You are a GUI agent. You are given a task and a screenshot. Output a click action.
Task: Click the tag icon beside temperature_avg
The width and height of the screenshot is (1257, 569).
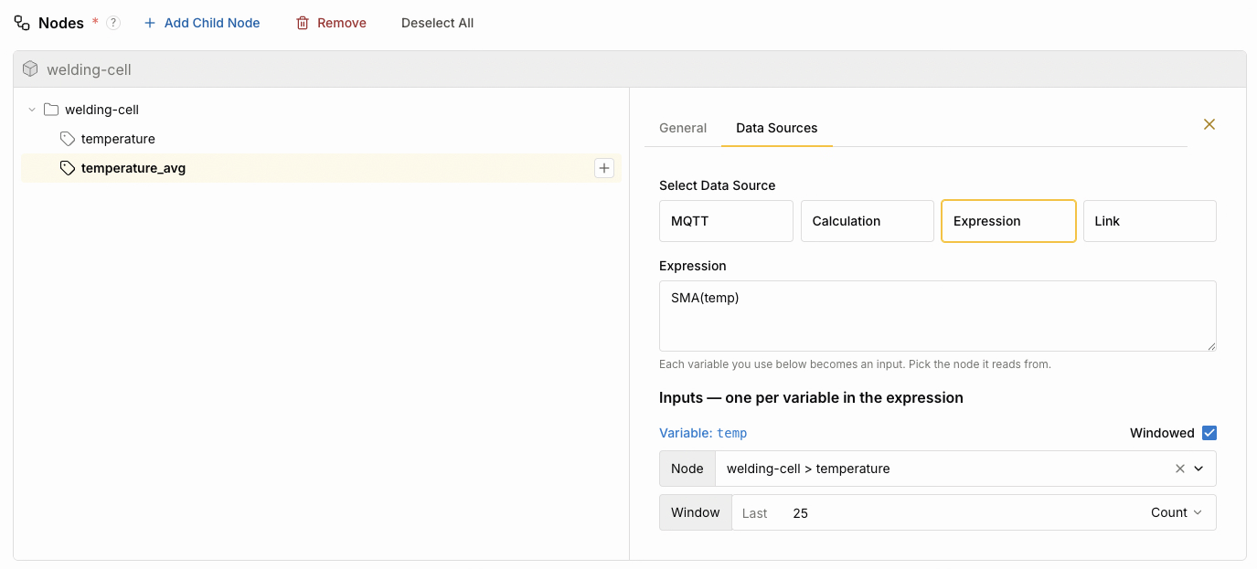point(68,168)
